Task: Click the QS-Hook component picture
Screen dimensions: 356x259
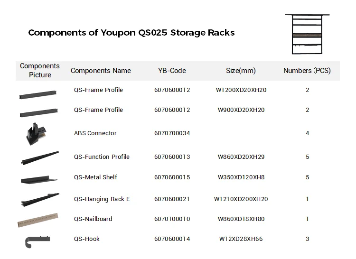Action: coord(36,241)
